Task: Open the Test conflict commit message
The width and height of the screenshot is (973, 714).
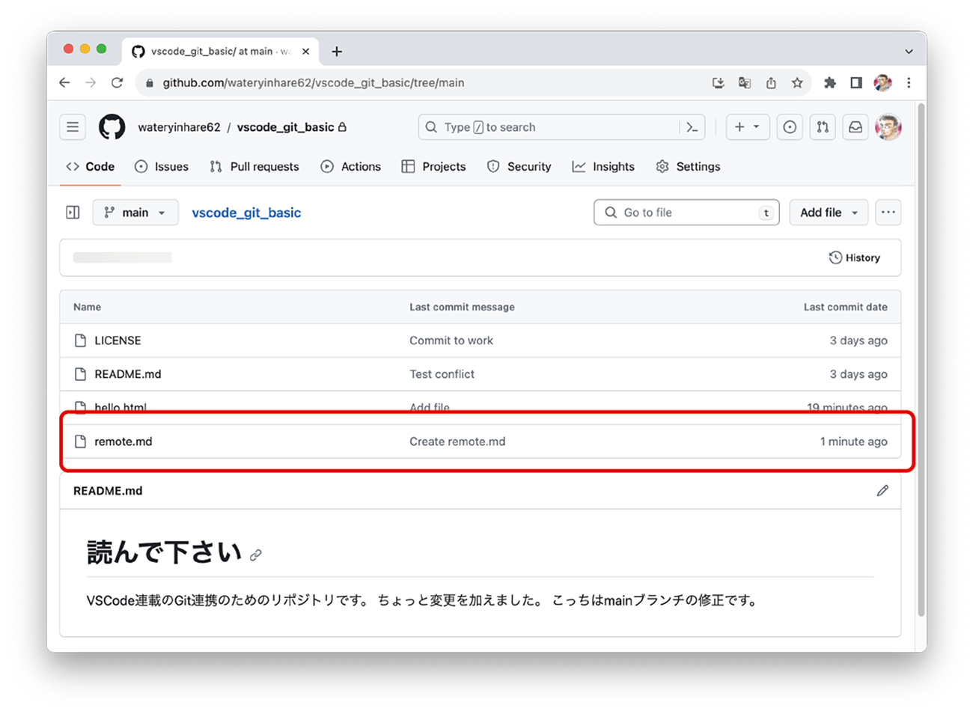Action: point(442,374)
